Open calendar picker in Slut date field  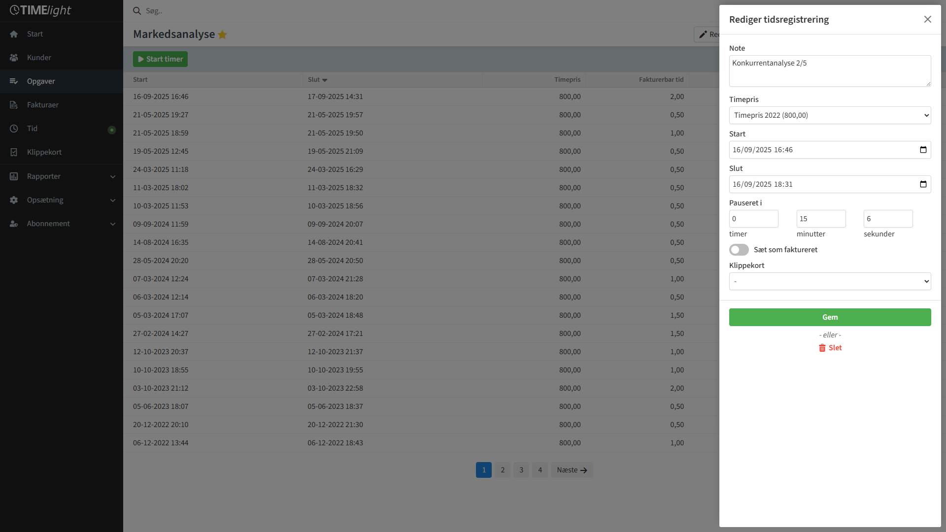pyautogui.click(x=923, y=184)
